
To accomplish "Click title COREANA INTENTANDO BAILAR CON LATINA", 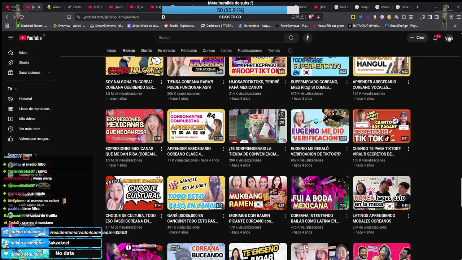I will click(x=315, y=218).
